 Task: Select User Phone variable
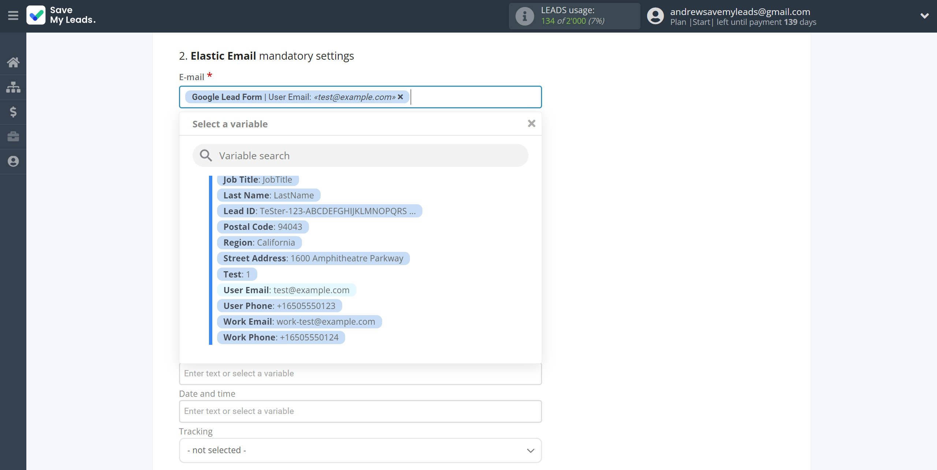279,306
